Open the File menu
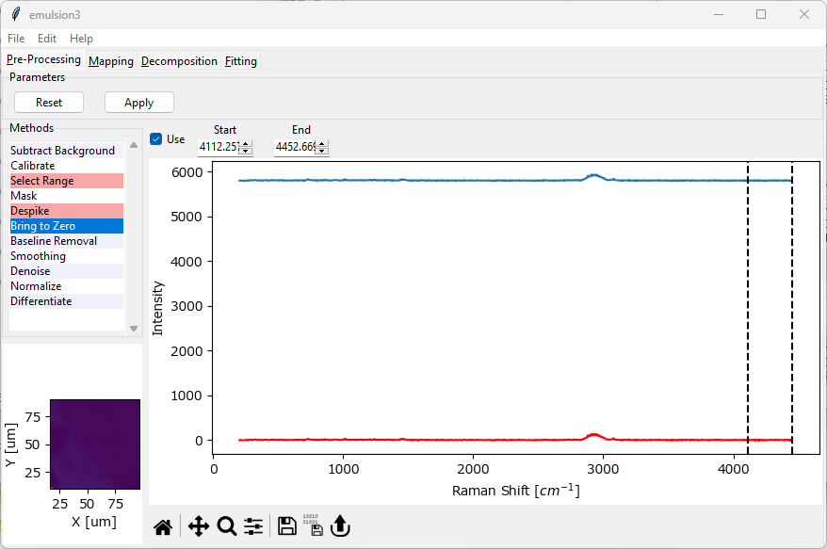Viewport: 827px width, 549px height. tap(16, 39)
